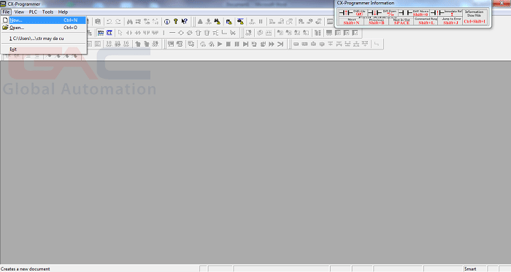
Task: Click the Work Online triangle icon
Action: [200, 21]
